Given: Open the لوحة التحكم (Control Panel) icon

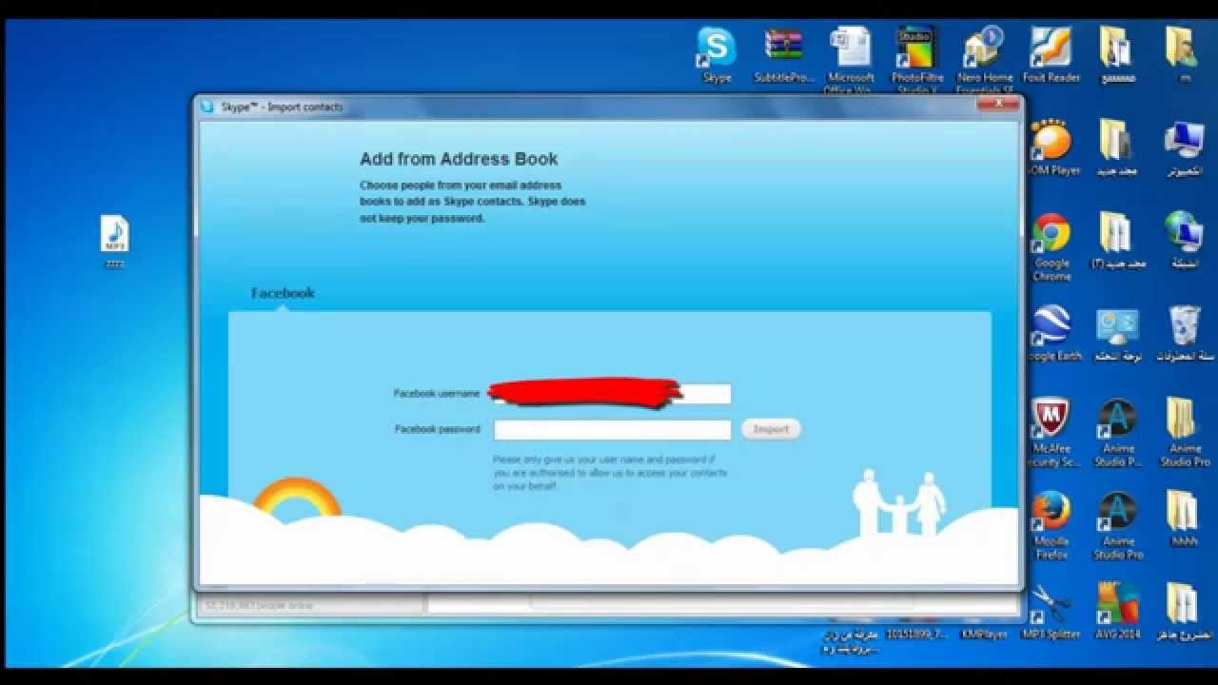Looking at the screenshot, I should click(x=1117, y=333).
